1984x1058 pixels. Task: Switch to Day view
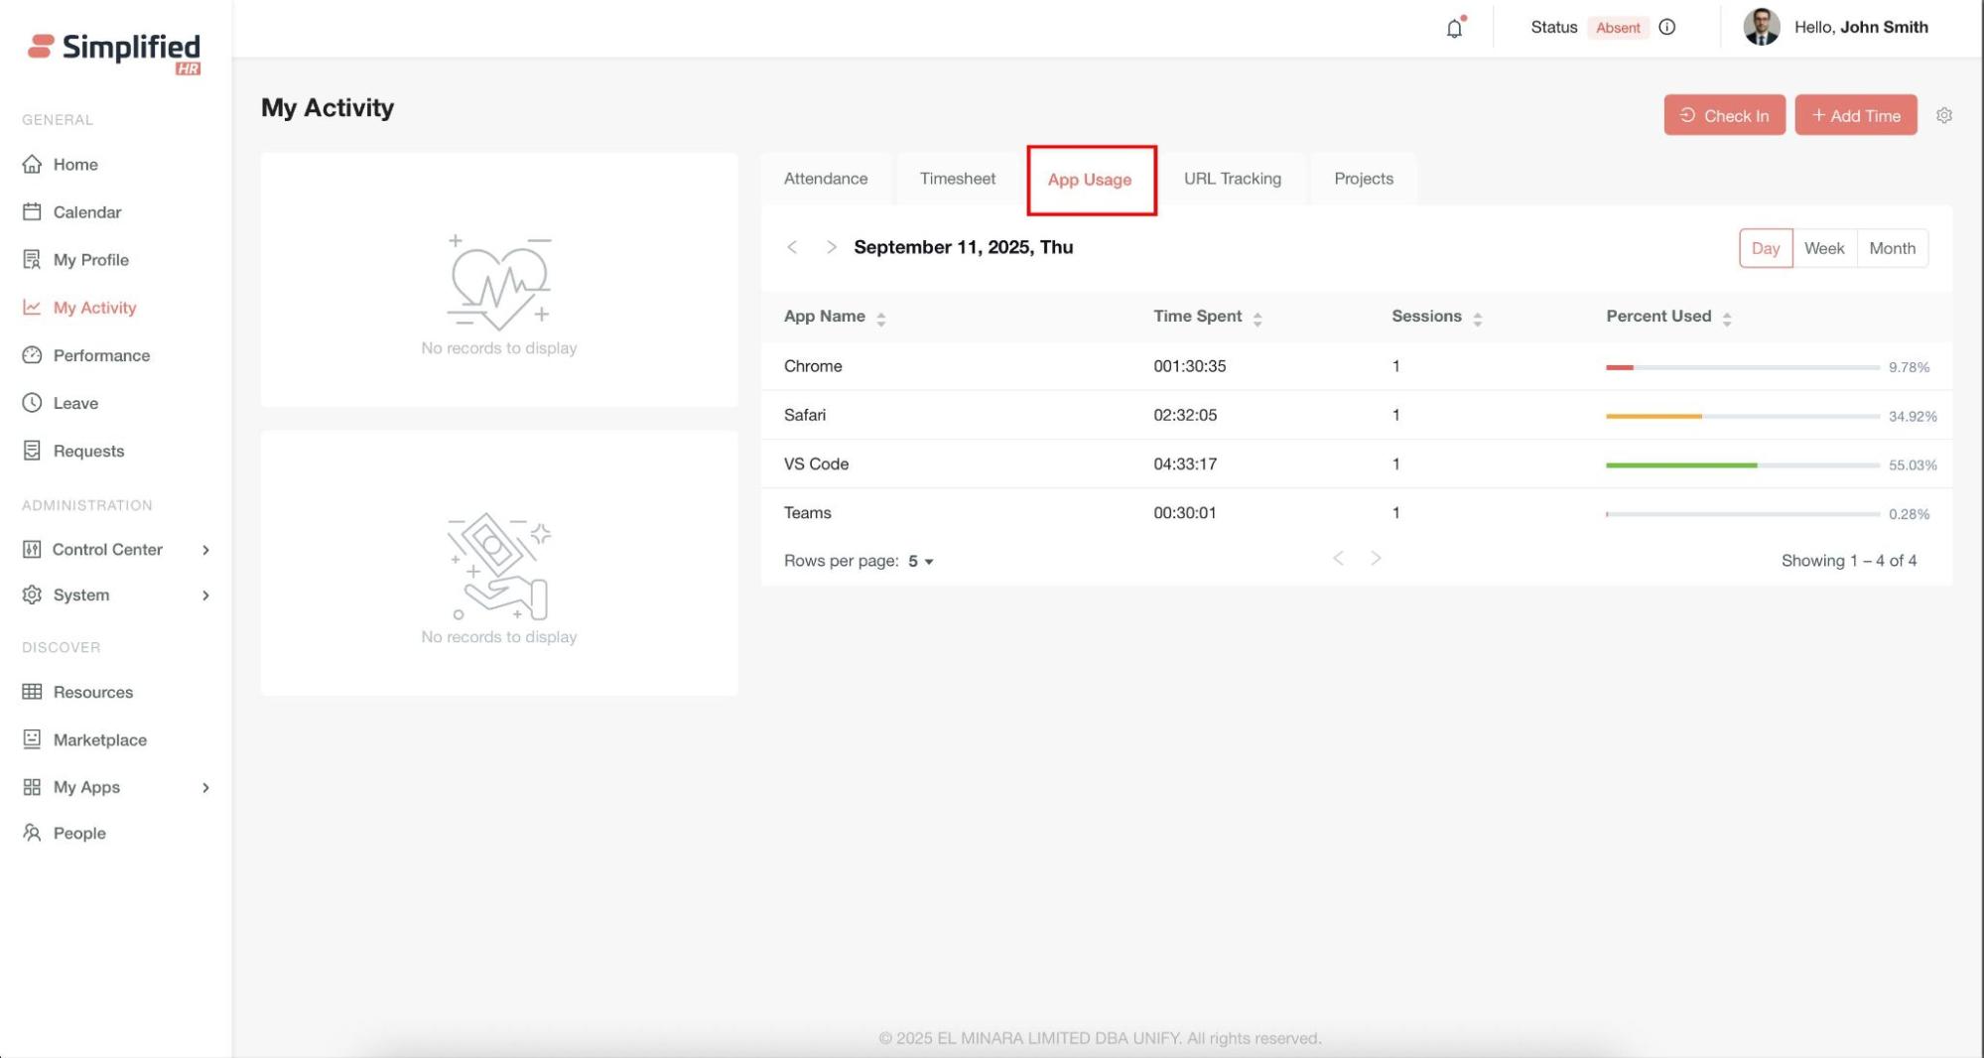pyautogui.click(x=1765, y=248)
